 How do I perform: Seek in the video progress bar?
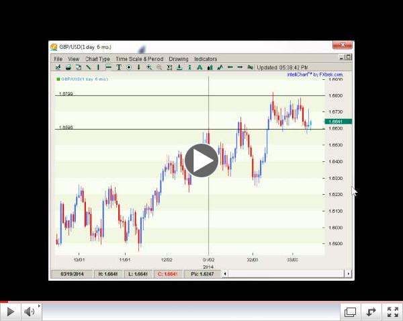coord(201,302)
